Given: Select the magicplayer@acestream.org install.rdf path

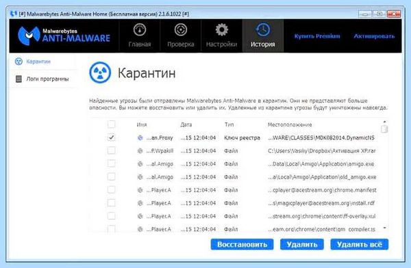Looking at the screenshot, I should (x=321, y=203).
